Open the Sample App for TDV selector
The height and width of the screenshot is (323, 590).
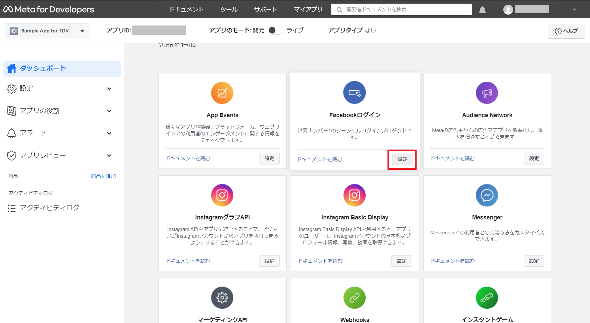[x=48, y=31]
